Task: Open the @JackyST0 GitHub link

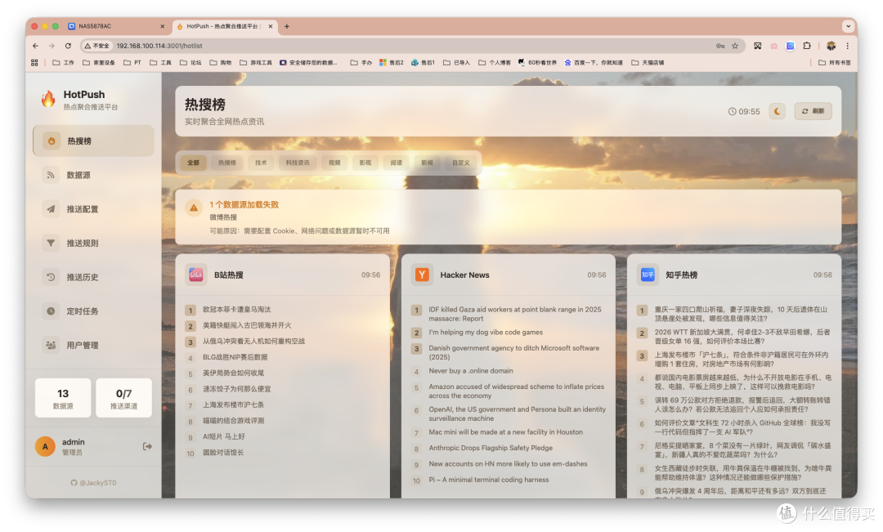Action: pyautogui.click(x=93, y=483)
